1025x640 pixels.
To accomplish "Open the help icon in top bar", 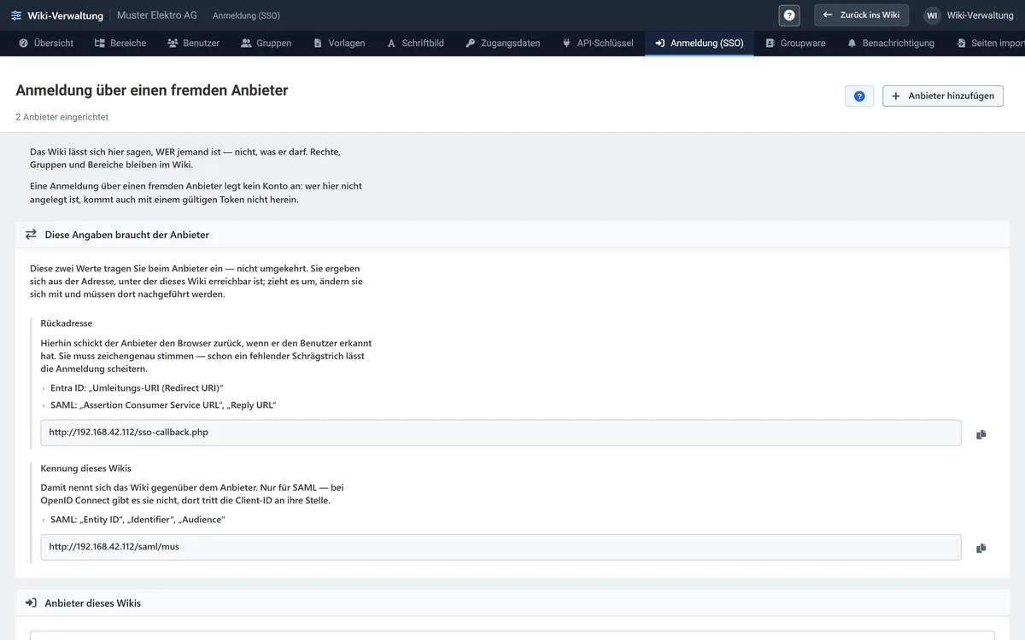I will pyautogui.click(x=789, y=15).
